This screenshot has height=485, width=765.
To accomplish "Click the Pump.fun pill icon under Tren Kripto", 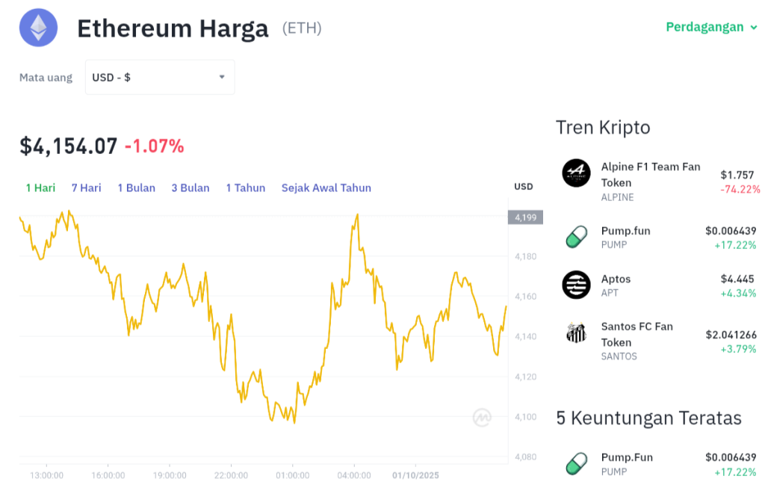I will click(x=576, y=237).
